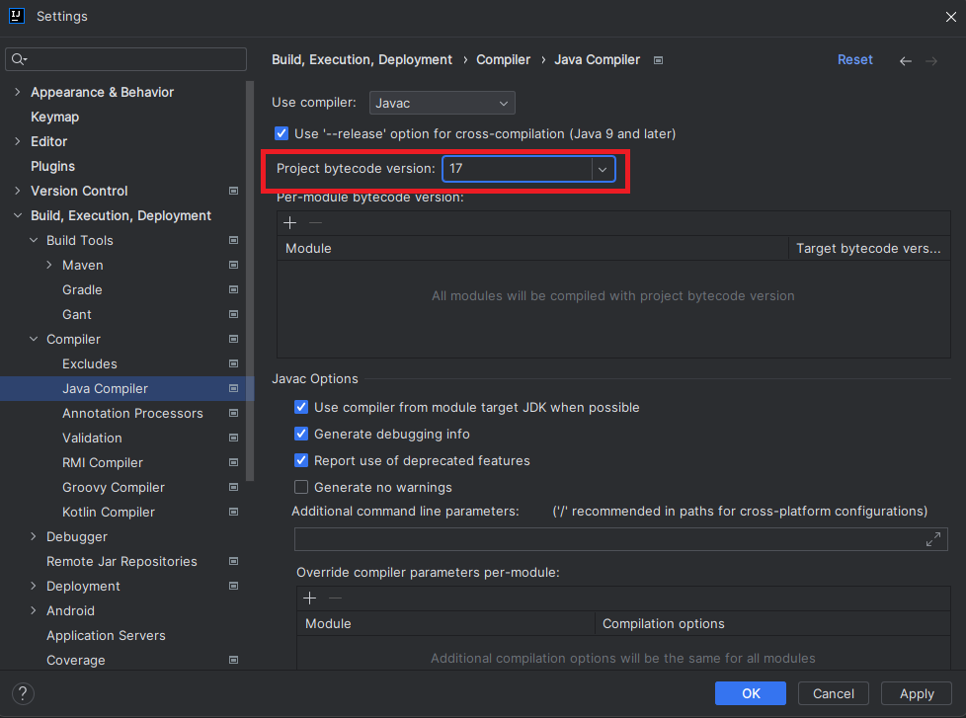
Task: Click project-level icon beside Java Compiler breadcrumb
Action: tap(658, 60)
